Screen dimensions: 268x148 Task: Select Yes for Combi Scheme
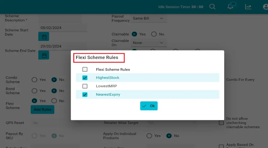[x=34, y=80]
